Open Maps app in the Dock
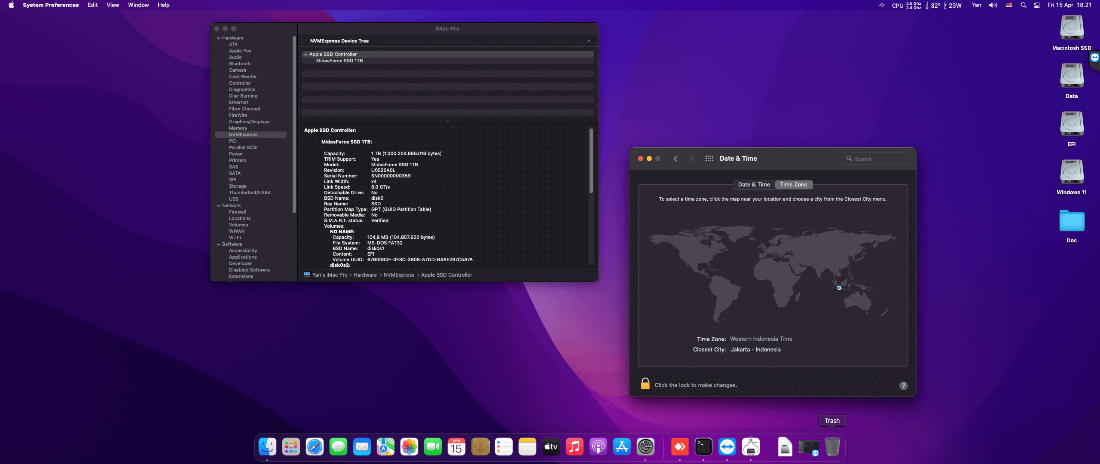This screenshot has height=464, width=1100. click(x=385, y=447)
